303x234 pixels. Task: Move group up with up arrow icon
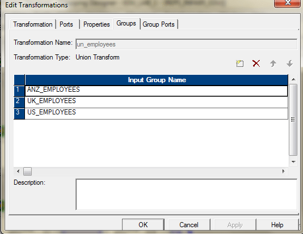click(x=273, y=63)
